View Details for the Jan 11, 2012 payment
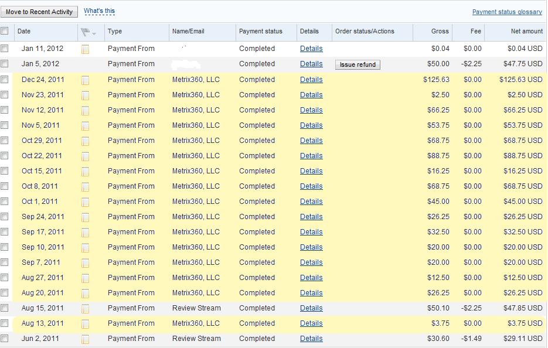Viewport: 548px width, 348px height. point(311,49)
